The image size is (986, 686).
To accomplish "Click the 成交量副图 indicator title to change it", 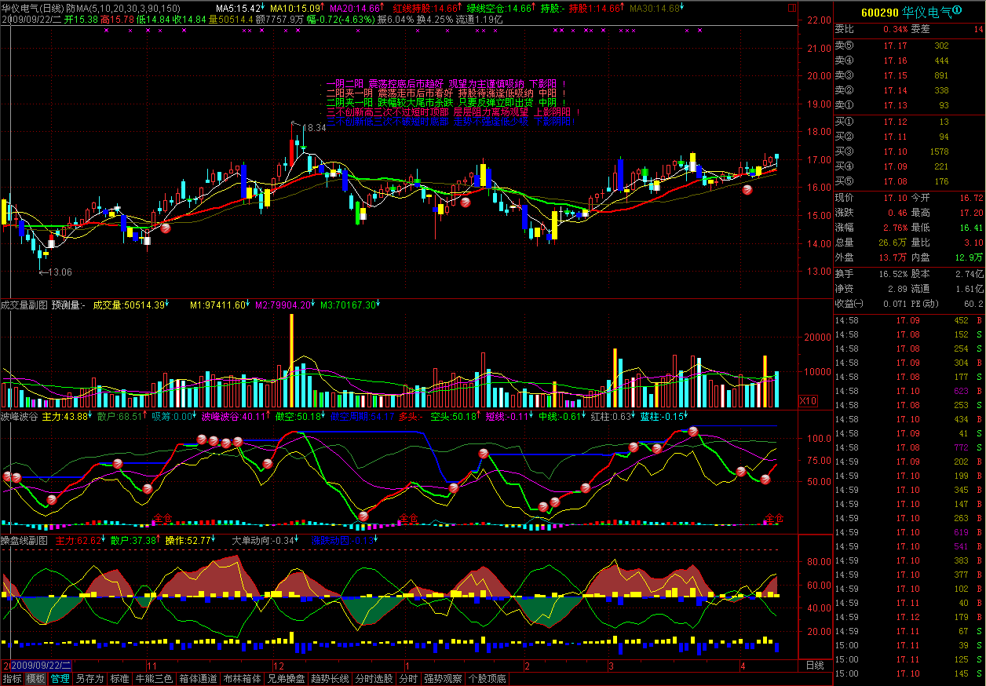I will tap(24, 305).
